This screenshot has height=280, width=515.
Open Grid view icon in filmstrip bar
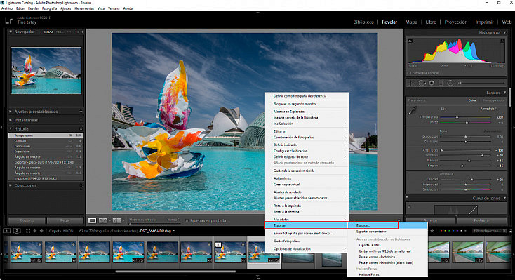28,231
